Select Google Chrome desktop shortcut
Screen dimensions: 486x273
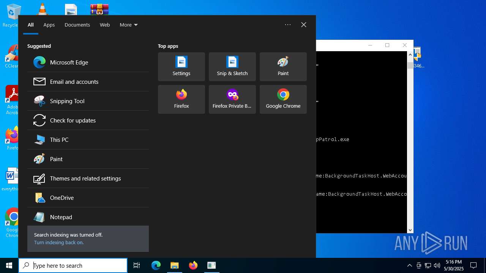(x=11, y=223)
